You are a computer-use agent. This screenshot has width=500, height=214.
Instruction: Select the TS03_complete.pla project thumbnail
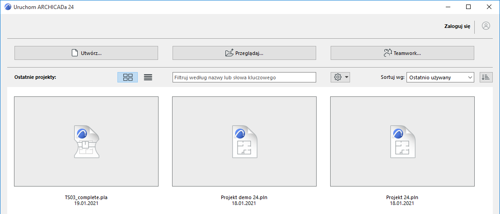coord(86,141)
